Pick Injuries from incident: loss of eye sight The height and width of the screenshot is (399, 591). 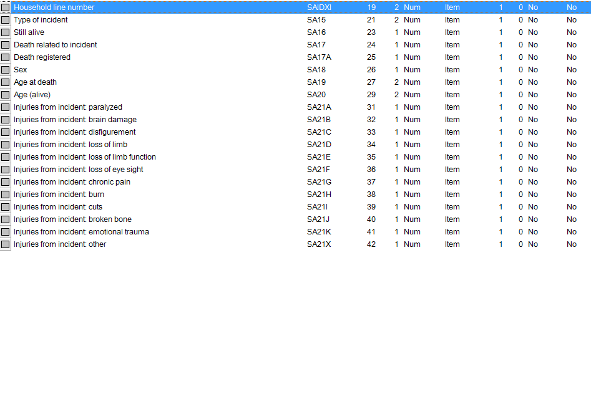point(78,170)
